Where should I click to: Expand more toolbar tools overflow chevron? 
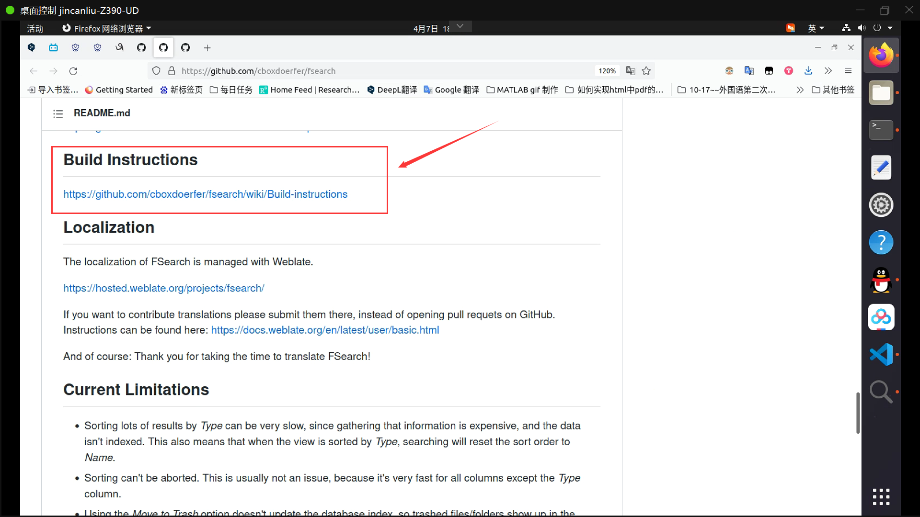point(828,71)
